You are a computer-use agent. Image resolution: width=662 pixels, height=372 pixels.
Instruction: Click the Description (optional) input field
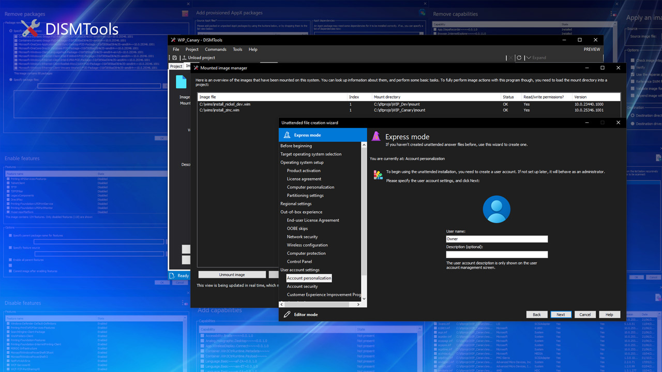(496, 255)
